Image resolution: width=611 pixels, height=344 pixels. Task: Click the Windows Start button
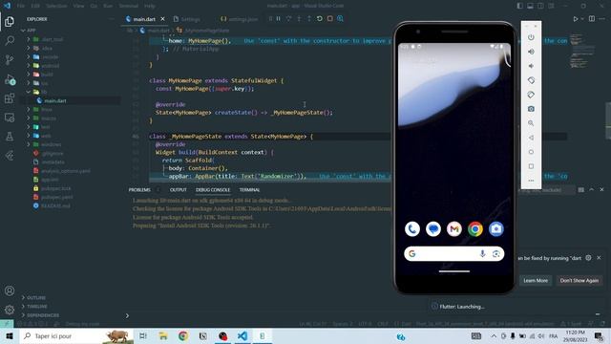10,335
